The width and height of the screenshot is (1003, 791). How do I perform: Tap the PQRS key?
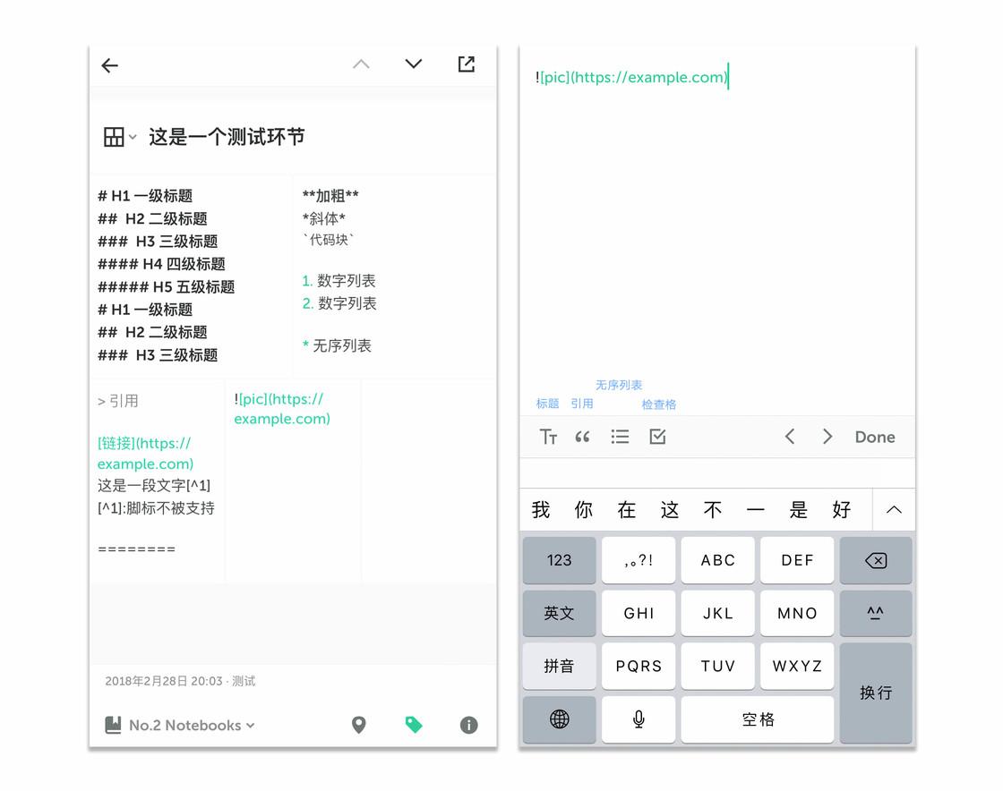(639, 667)
